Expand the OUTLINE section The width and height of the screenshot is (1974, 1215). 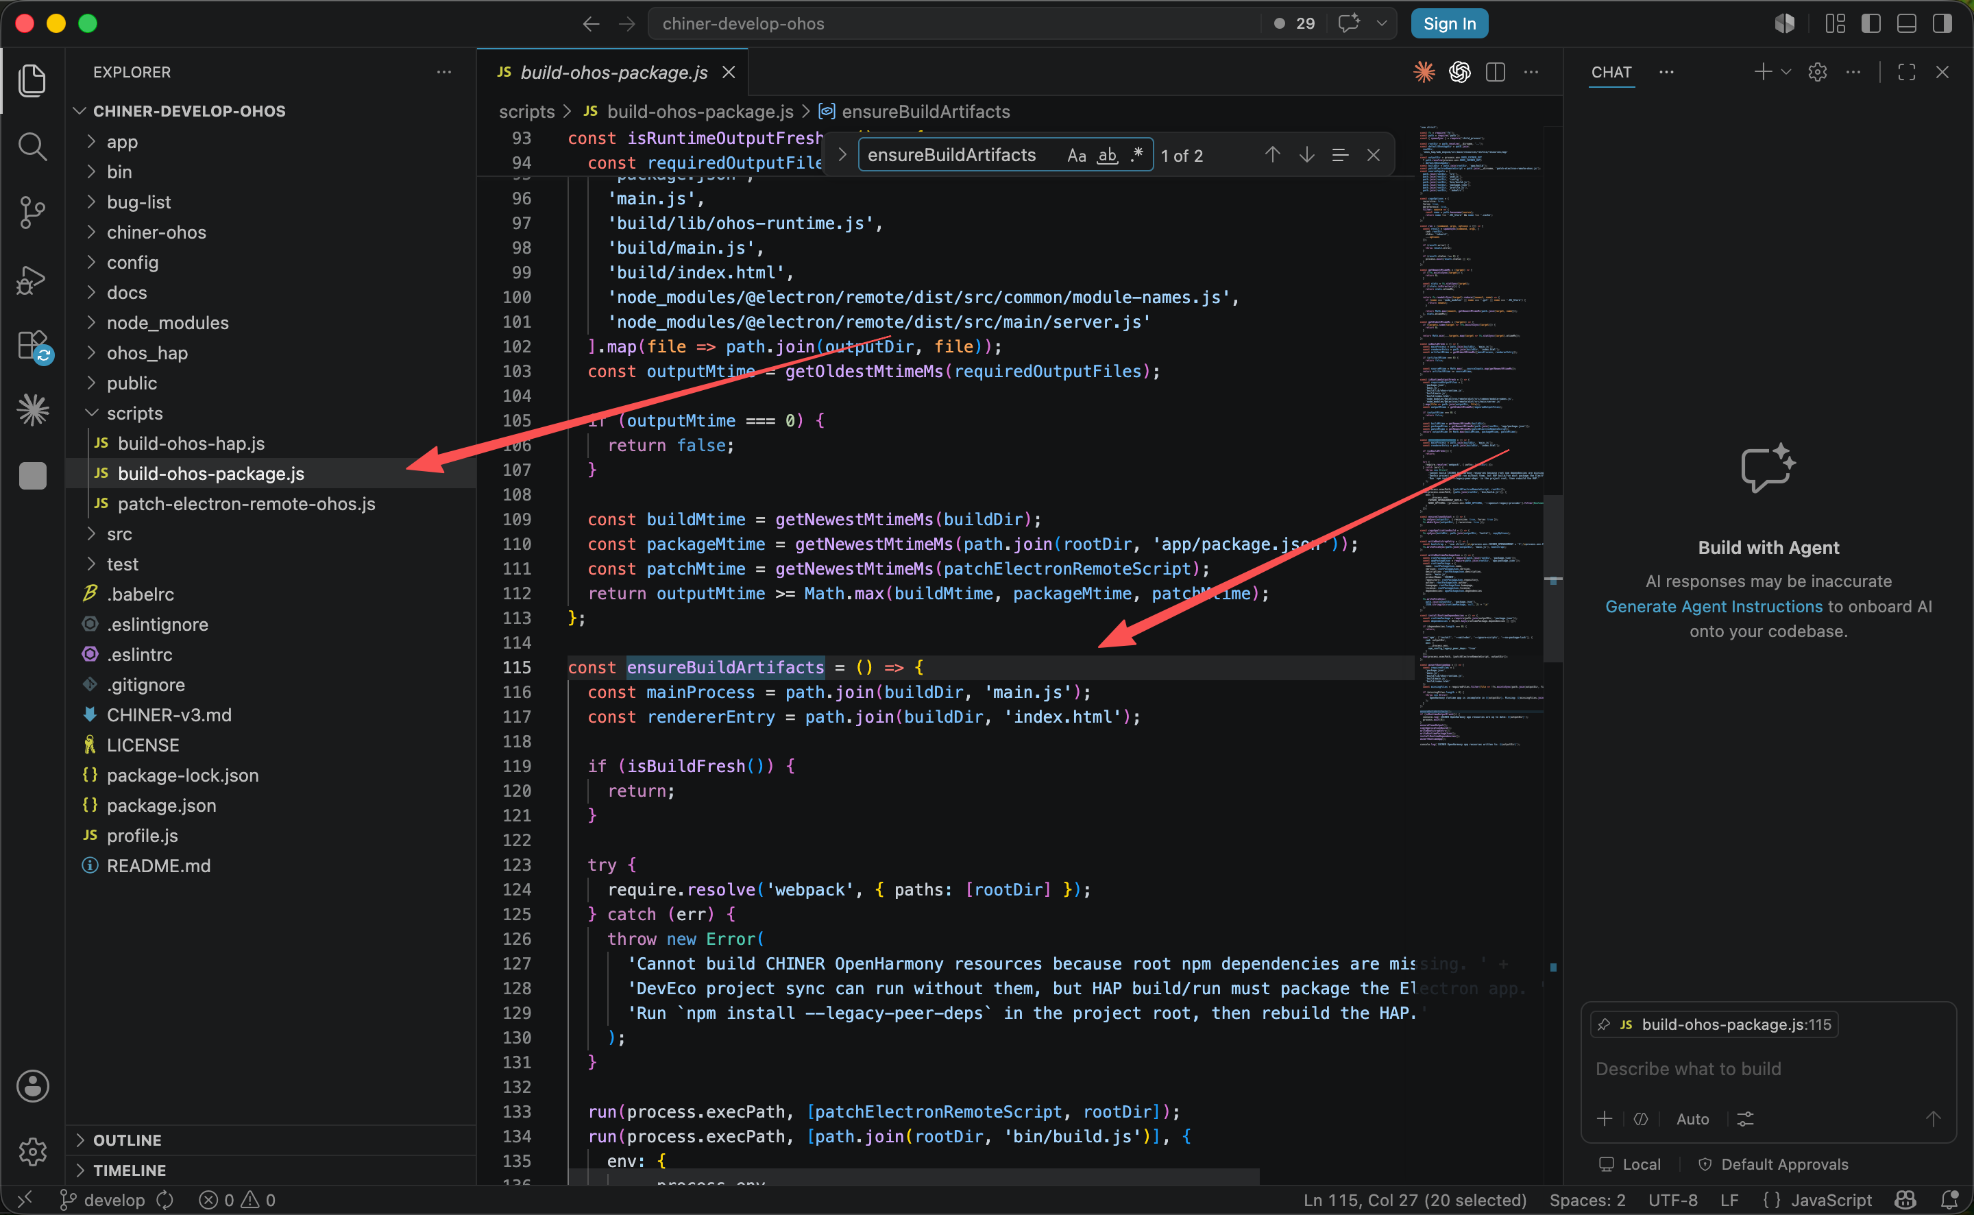click(271, 1140)
